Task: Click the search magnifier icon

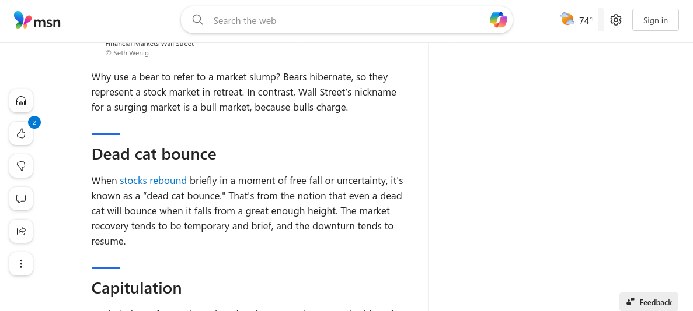Action: tap(198, 20)
